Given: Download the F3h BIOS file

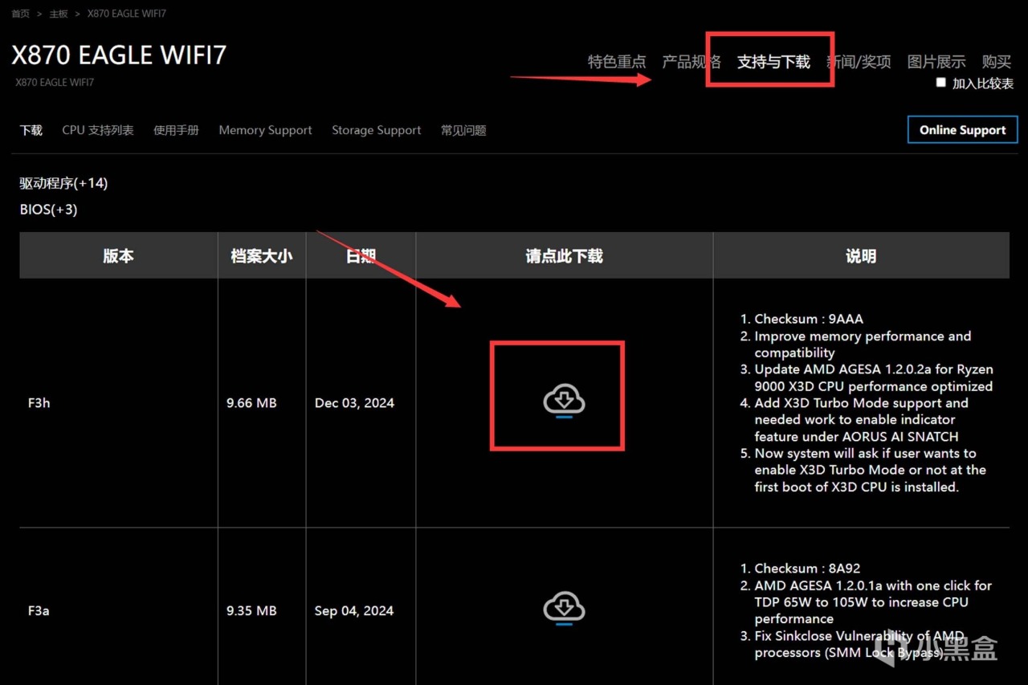Looking at the screenshot, I should [564, 401].
